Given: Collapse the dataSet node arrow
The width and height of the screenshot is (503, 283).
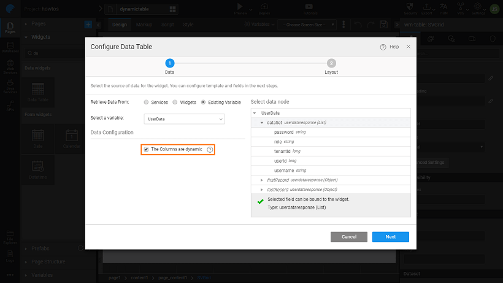Looking at the screenshot, I should [x=262, y=123].
